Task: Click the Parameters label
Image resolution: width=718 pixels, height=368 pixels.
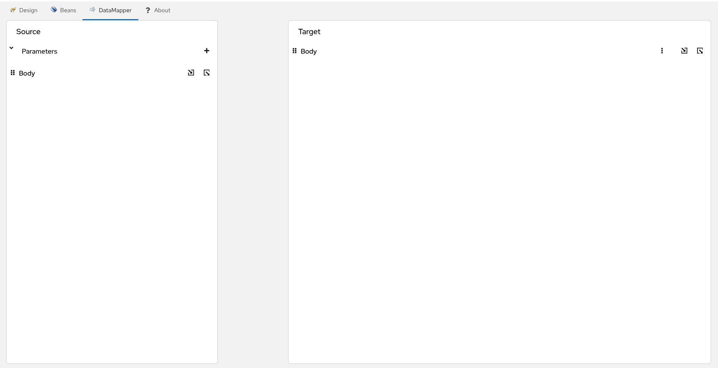Action: (39, 51)
